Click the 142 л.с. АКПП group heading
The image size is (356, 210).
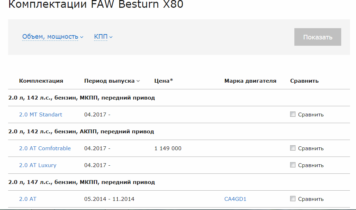pos(81,132)
